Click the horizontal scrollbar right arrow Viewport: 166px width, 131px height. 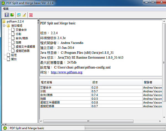click(160, 121)
